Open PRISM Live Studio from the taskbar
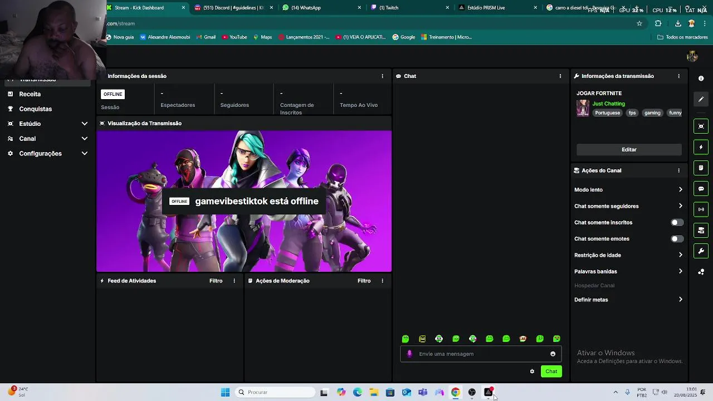 pos(489,392)
